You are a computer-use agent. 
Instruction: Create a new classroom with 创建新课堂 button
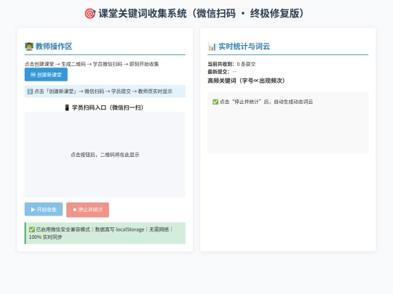[x=46, y=75]
